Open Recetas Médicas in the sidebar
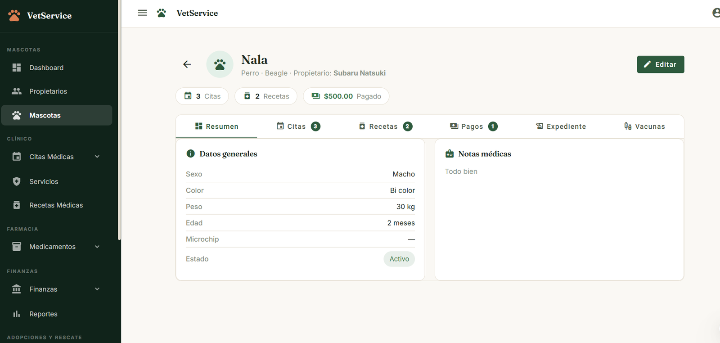This screenshot has height=343, width=720. click(57, 205)
